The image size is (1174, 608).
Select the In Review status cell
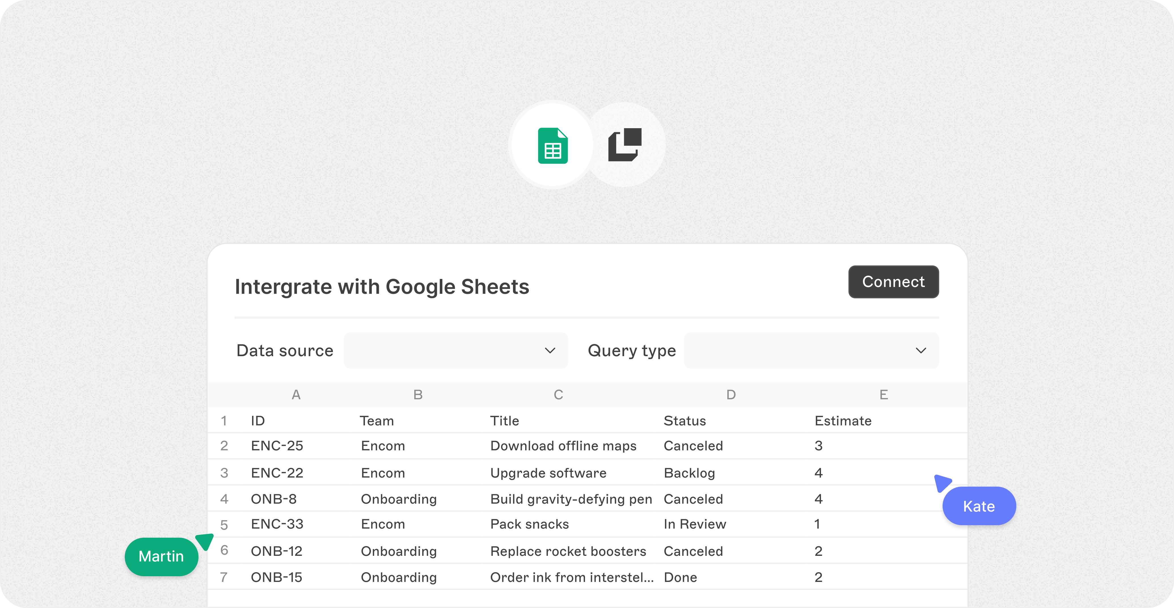coord(694,524)
